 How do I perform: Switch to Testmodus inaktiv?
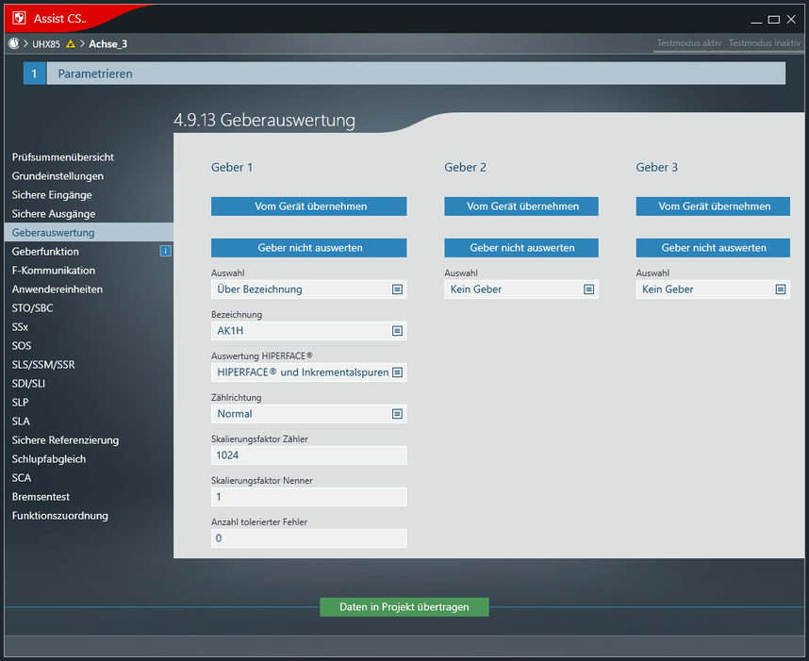(x=765, y=43)
